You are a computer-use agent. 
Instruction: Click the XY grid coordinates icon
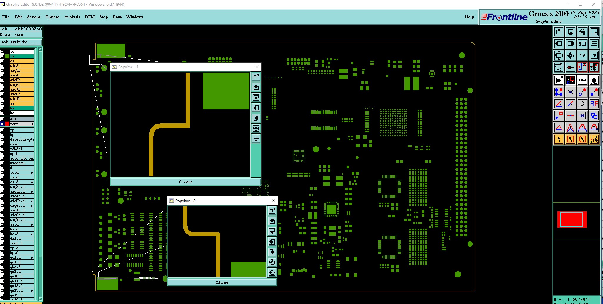(x=594, y=32)
